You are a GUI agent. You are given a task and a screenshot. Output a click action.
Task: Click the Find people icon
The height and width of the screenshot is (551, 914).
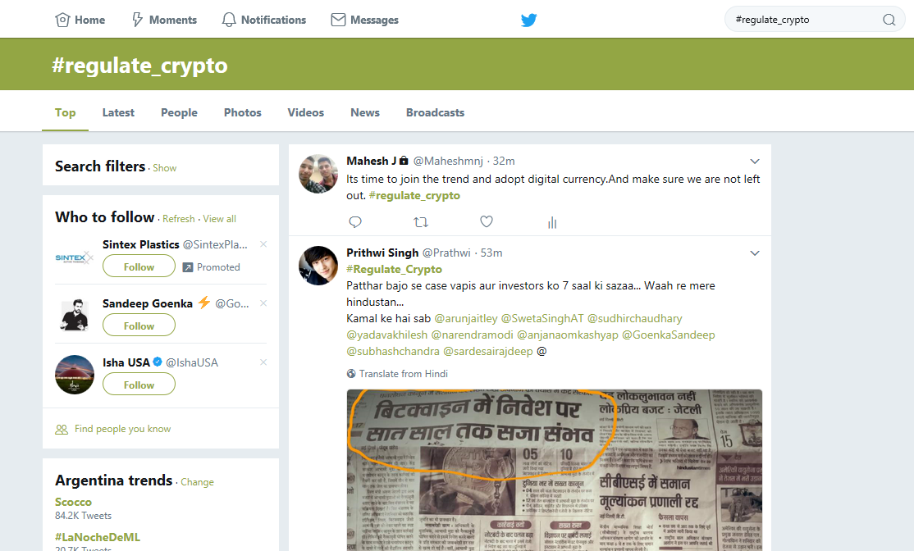(x=62, y=430)
